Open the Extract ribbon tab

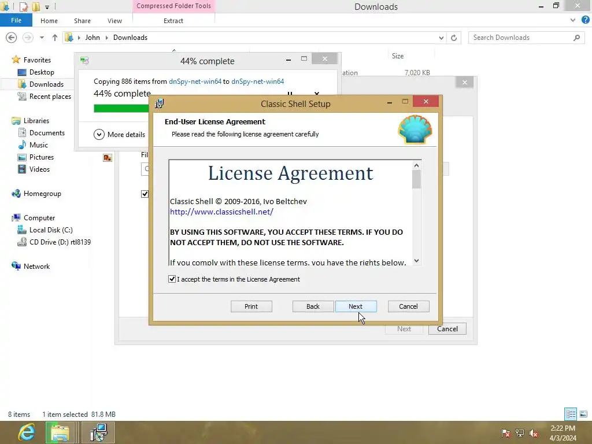coord(173,21)
